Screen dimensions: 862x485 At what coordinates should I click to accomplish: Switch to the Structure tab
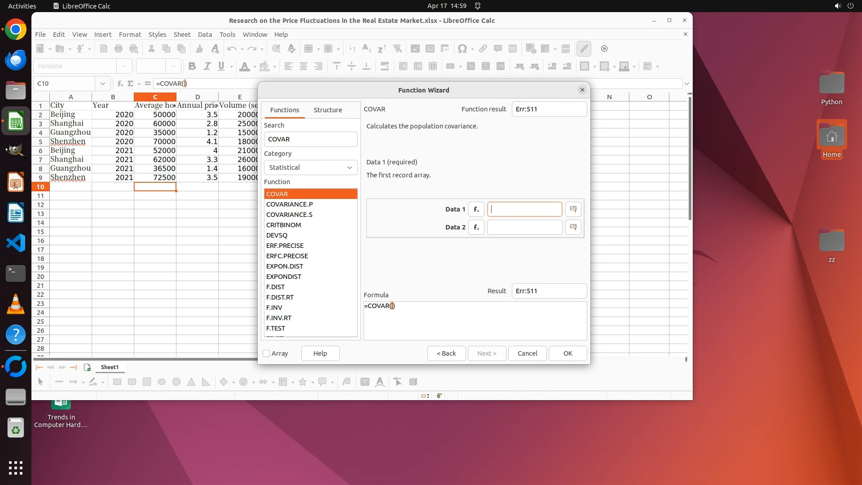(x=327, y=110)
